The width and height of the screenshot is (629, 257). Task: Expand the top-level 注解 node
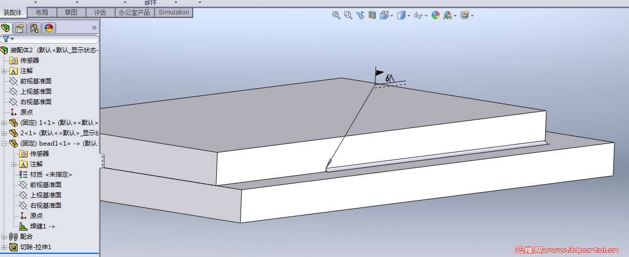click(4, 71)
